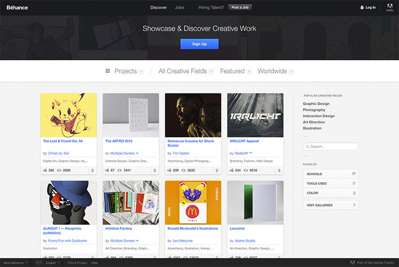Screen dimensions: 399x267
Task: Open the More Behance footer menu
Action: coord(15,263)
